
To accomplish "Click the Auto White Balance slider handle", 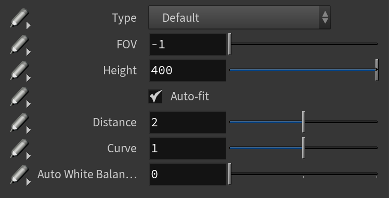I will click(230, 174).
